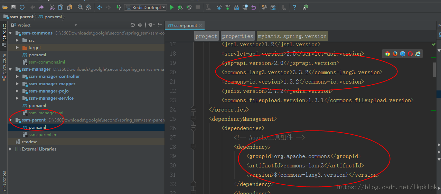
Task: Click ssm-parent in the navigation bar
Action: pyautogui.click(x=19, y=17)
